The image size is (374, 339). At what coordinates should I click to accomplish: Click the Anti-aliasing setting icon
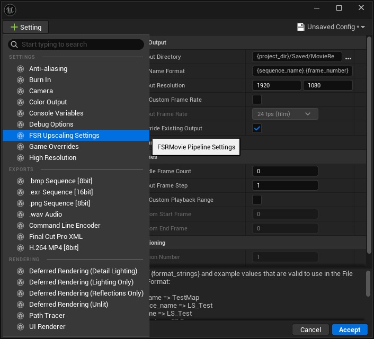pyautogui.click(x=20, y=69)
